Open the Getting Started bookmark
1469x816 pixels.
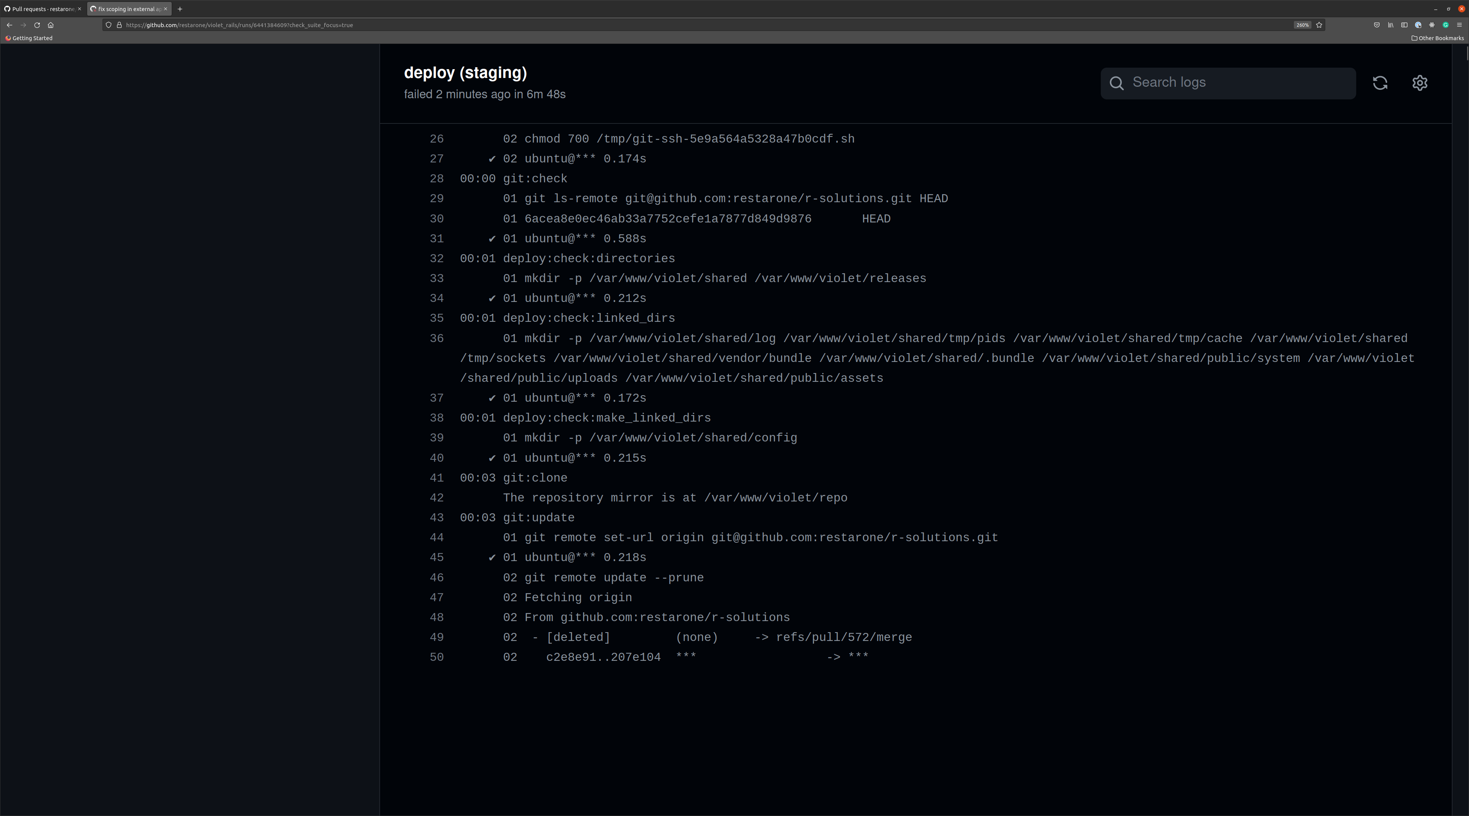coord(29,38)
